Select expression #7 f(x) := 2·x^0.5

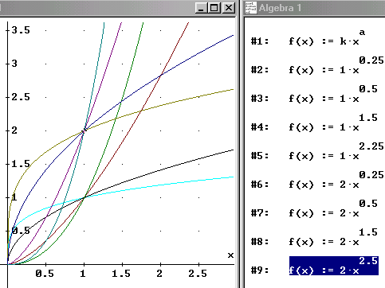pyautogui.click(x=333, y=208)
